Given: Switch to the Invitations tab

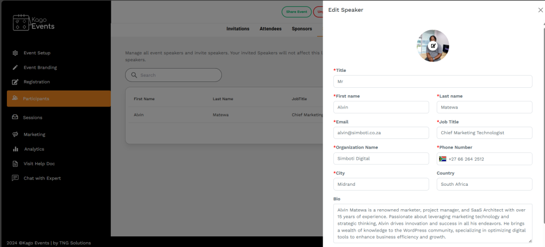Looking at the screenshot, I should [238, 29].
